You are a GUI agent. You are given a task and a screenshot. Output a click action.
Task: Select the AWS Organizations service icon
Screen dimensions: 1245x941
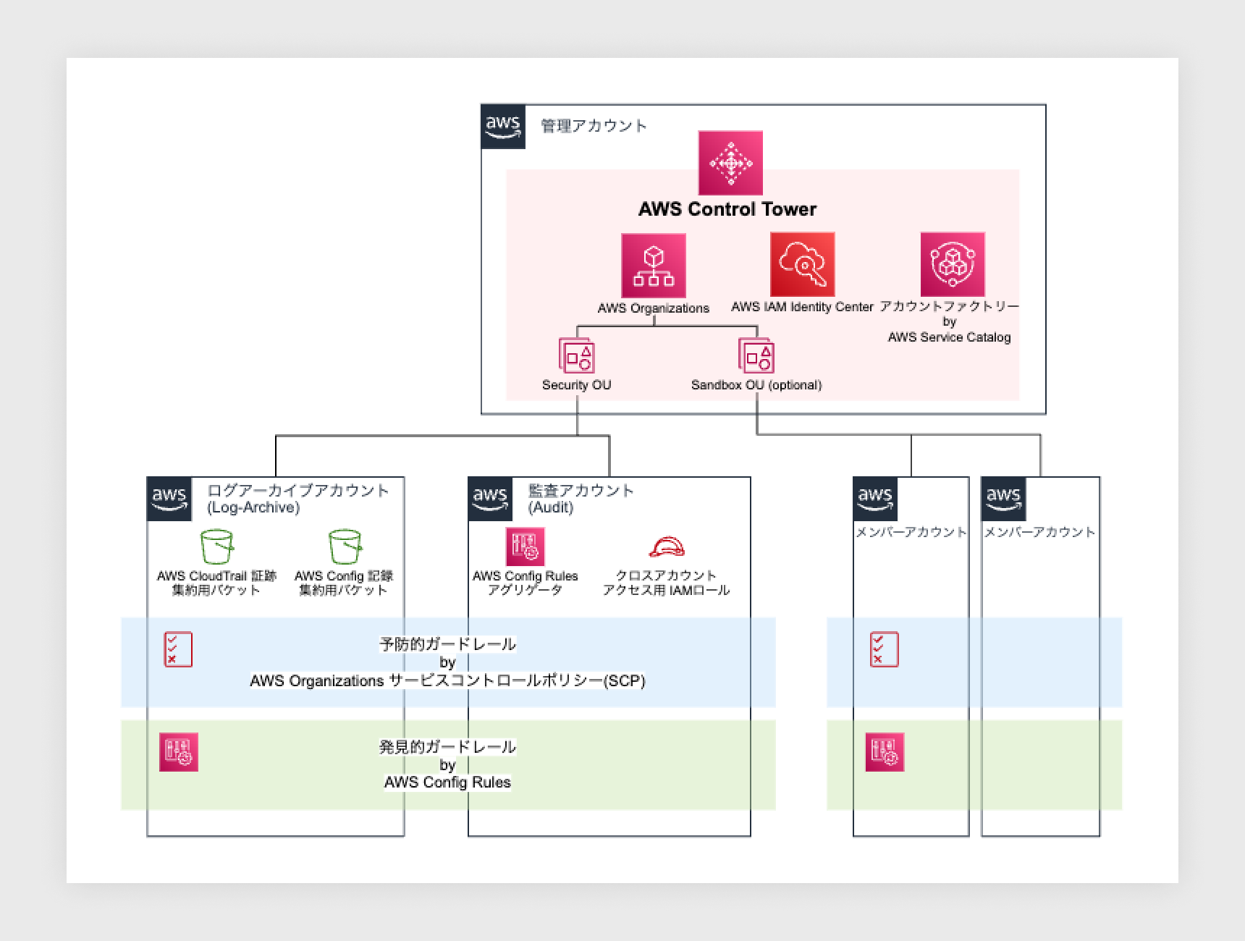coord(654,266)
